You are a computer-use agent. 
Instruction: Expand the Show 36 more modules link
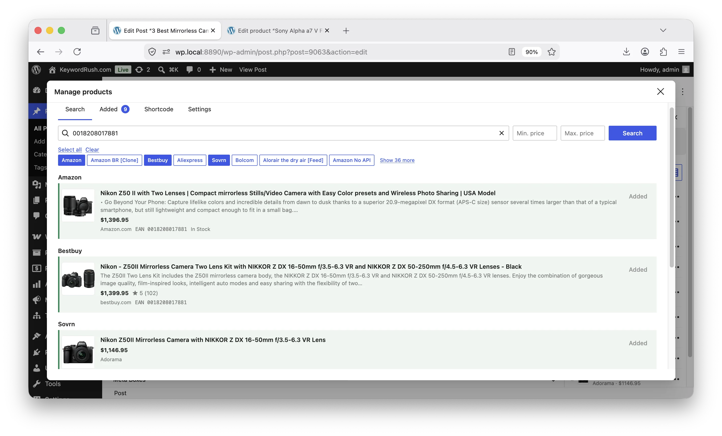pos(397,160)
